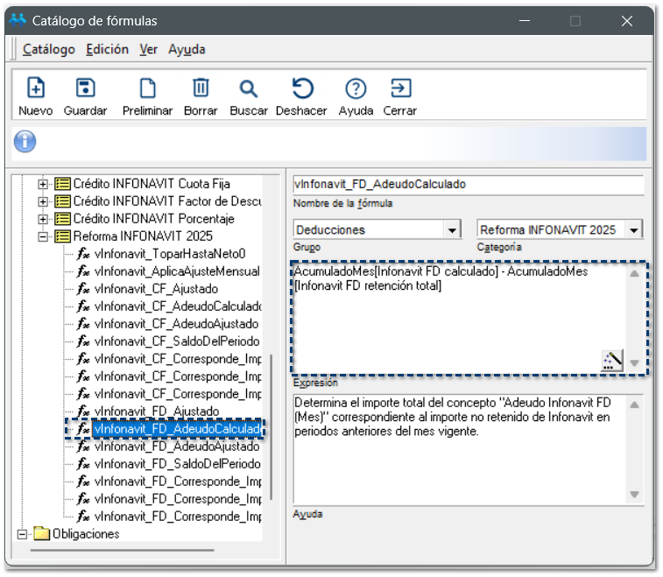
Task: Open the Edición menu
Action: coord(107,49)
